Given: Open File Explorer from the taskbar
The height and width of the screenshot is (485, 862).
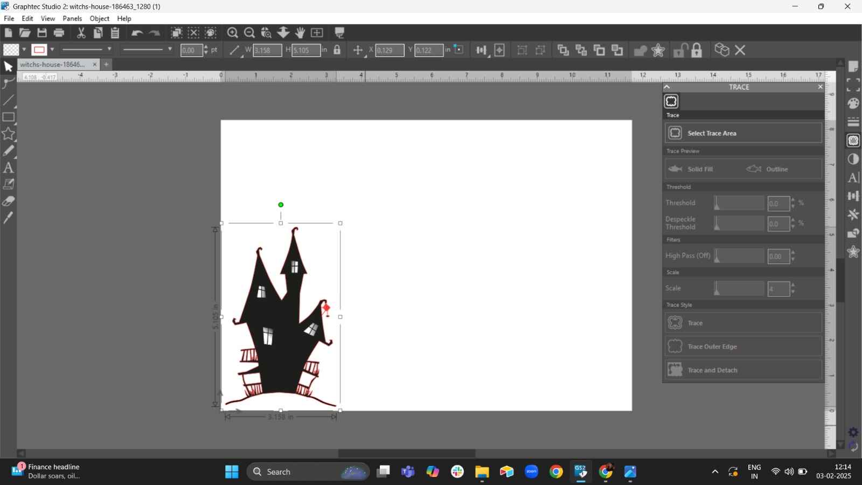Looking at the screenshot, I should 482,472.
